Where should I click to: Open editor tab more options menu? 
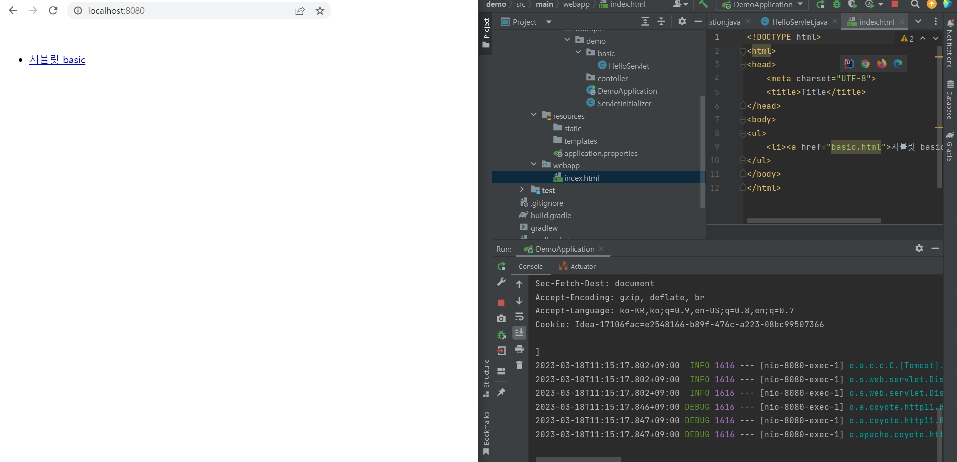coord(936,21)
